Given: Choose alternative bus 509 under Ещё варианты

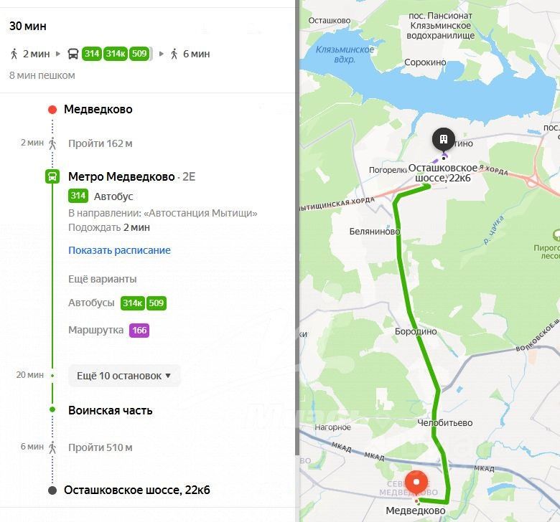Looking at the screenshot, I should point(156,303).
